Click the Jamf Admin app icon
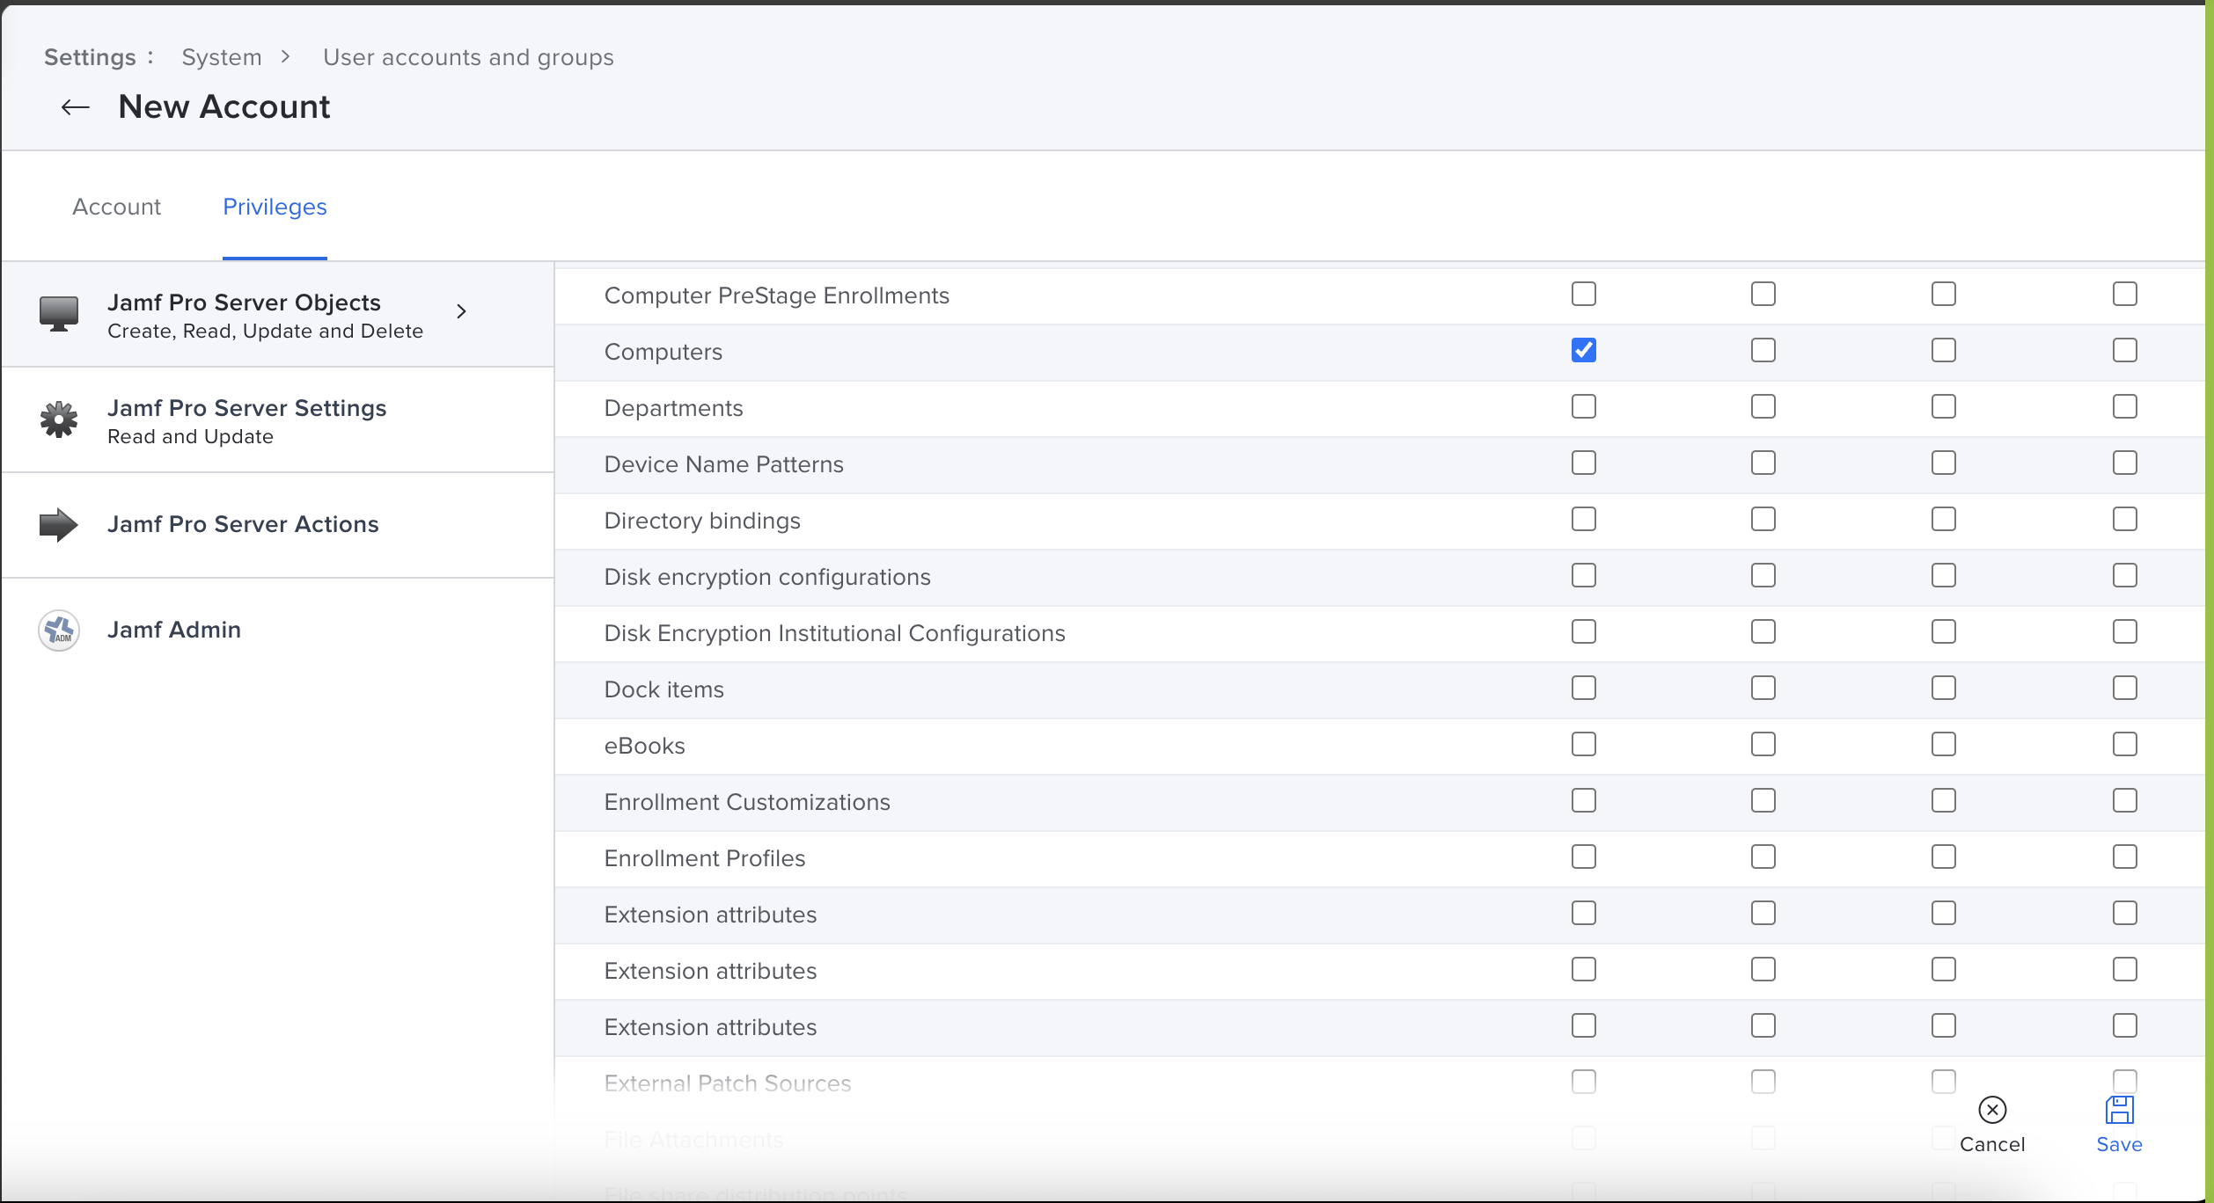 (59, 631)
